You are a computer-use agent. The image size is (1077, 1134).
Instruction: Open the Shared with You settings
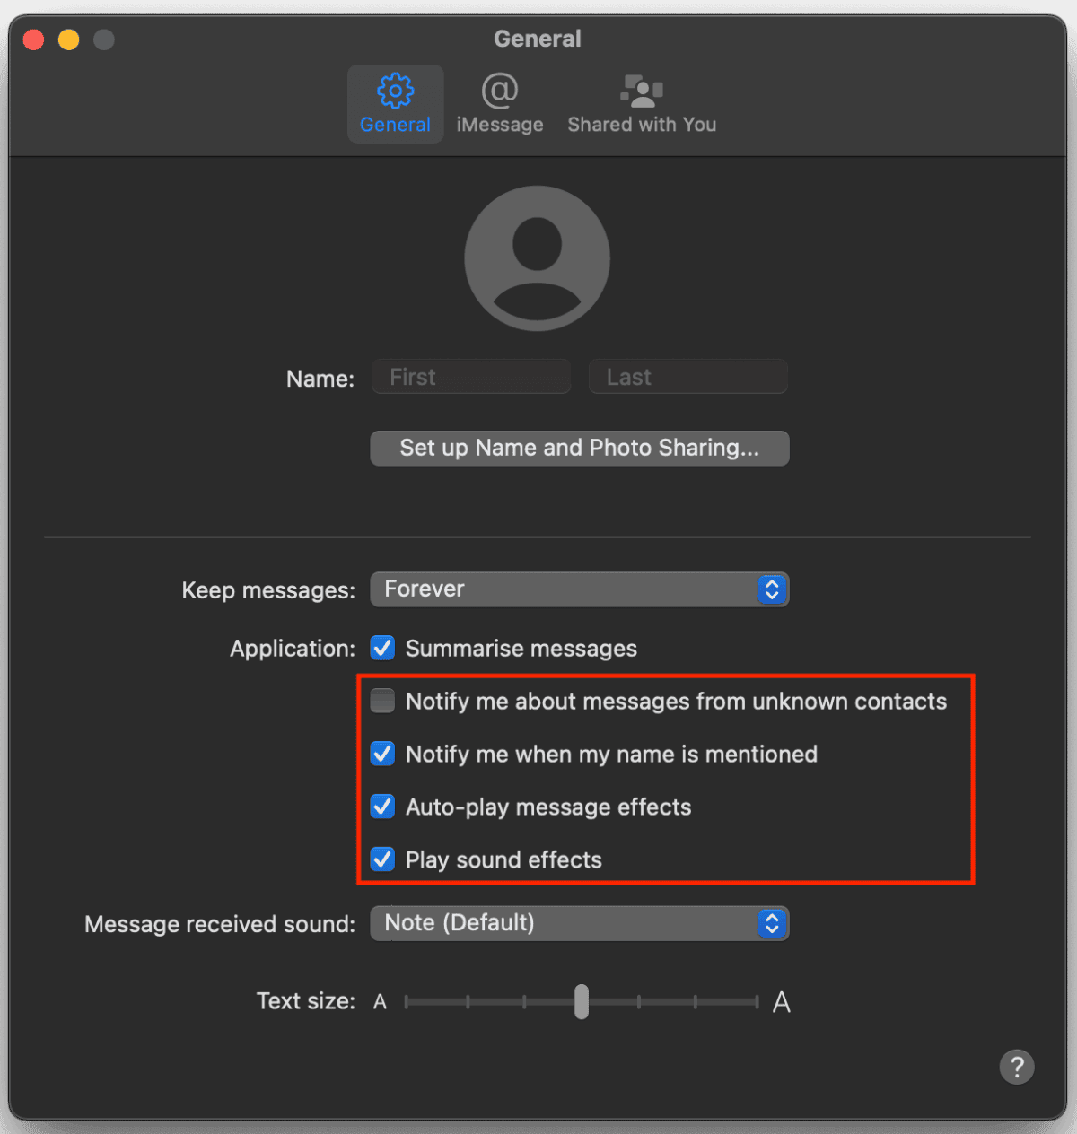(641, 103)
